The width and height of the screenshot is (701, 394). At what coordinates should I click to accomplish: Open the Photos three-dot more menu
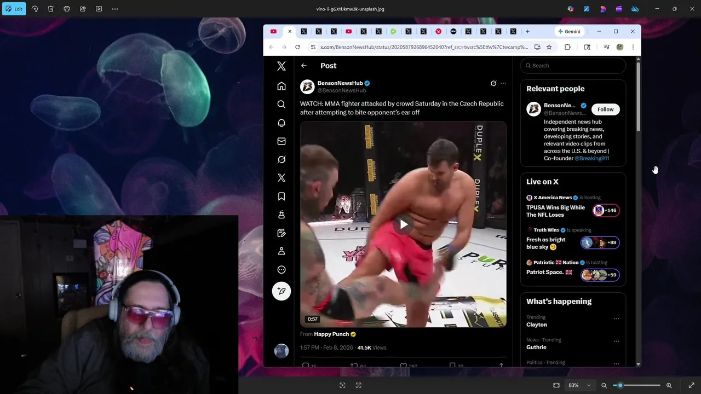click(x=115, y=9)
